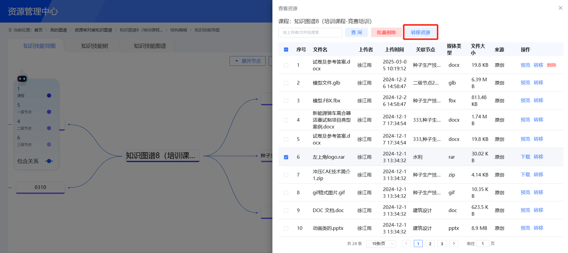568x253 pixels.
Task: Click 资源库对接知识图谱 in the breadcrumb
Action: click(93, 30)
